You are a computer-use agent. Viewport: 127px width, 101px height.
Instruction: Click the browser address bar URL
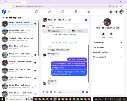click(29, 6)
